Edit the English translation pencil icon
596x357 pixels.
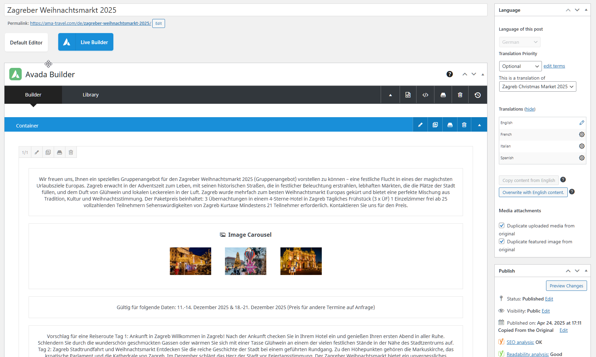(x=582, y=123)
